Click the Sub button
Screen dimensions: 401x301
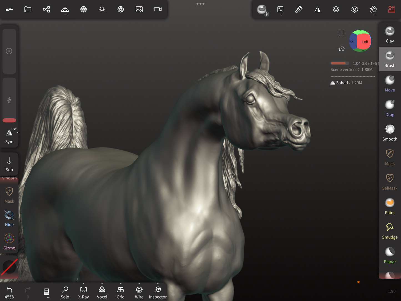click(x=9, y=164)
